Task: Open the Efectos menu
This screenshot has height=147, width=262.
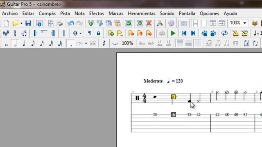Action: point(97,13)
